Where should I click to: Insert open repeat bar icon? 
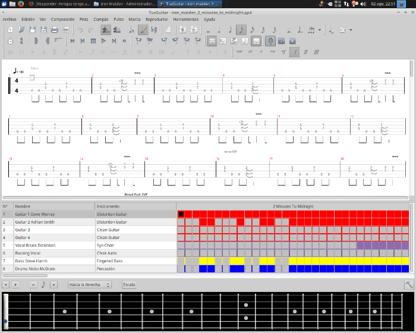coord(36,41)
